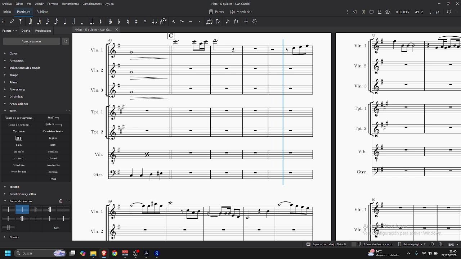
Task: Search the palettes with the magnifier icon
Action: click(x=66, y=41)
